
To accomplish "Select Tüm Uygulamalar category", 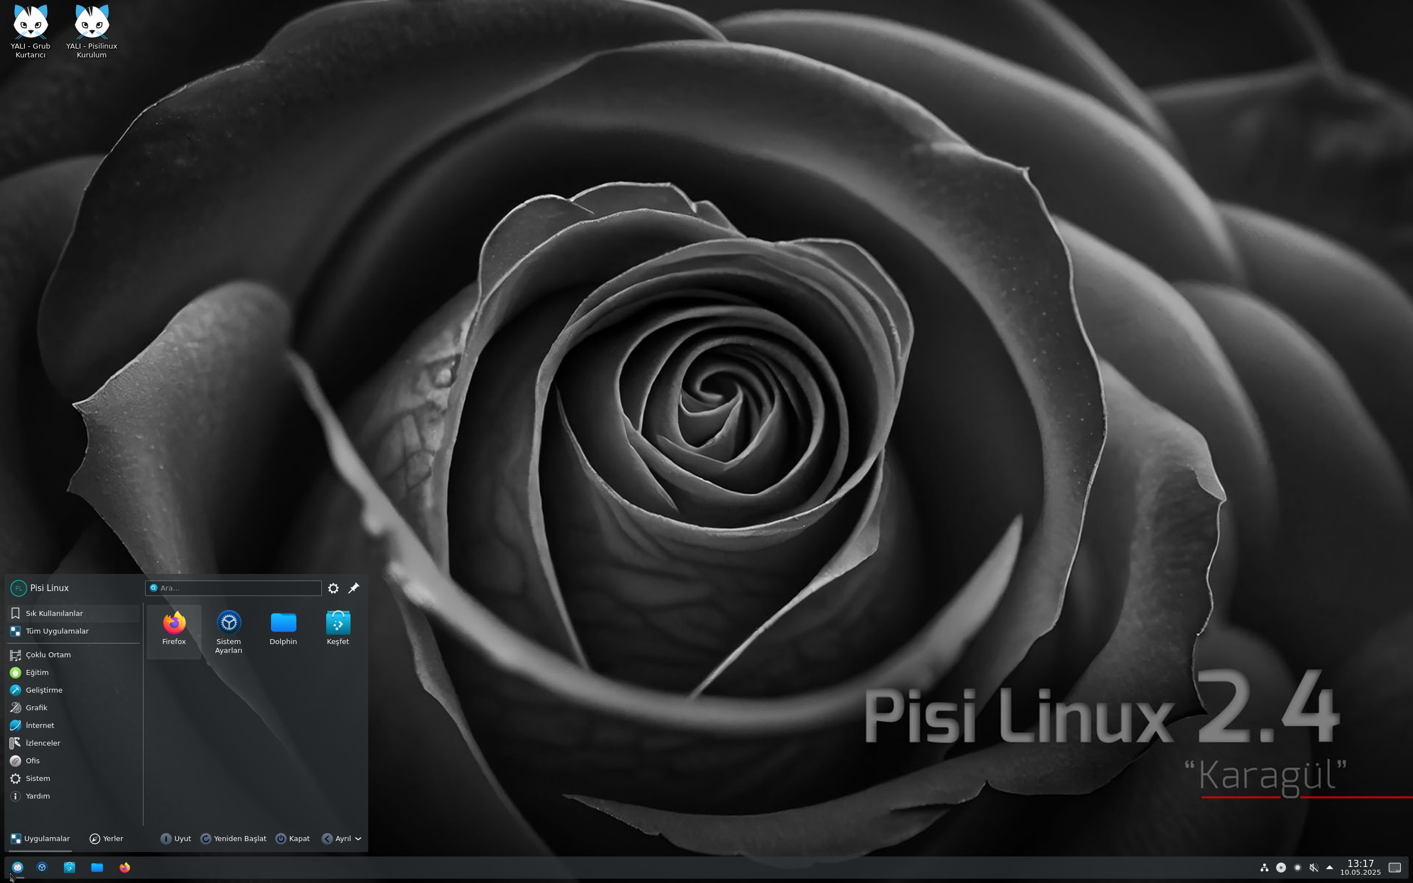I will pos(73,631).
